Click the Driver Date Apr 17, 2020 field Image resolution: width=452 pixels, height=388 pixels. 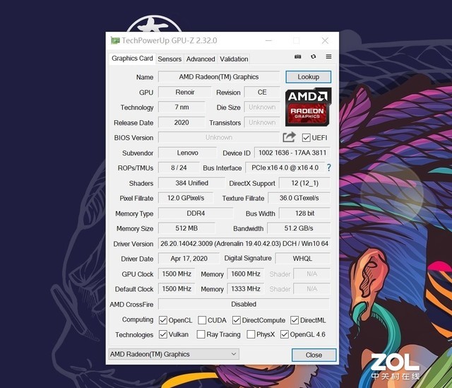pos(189,259)
